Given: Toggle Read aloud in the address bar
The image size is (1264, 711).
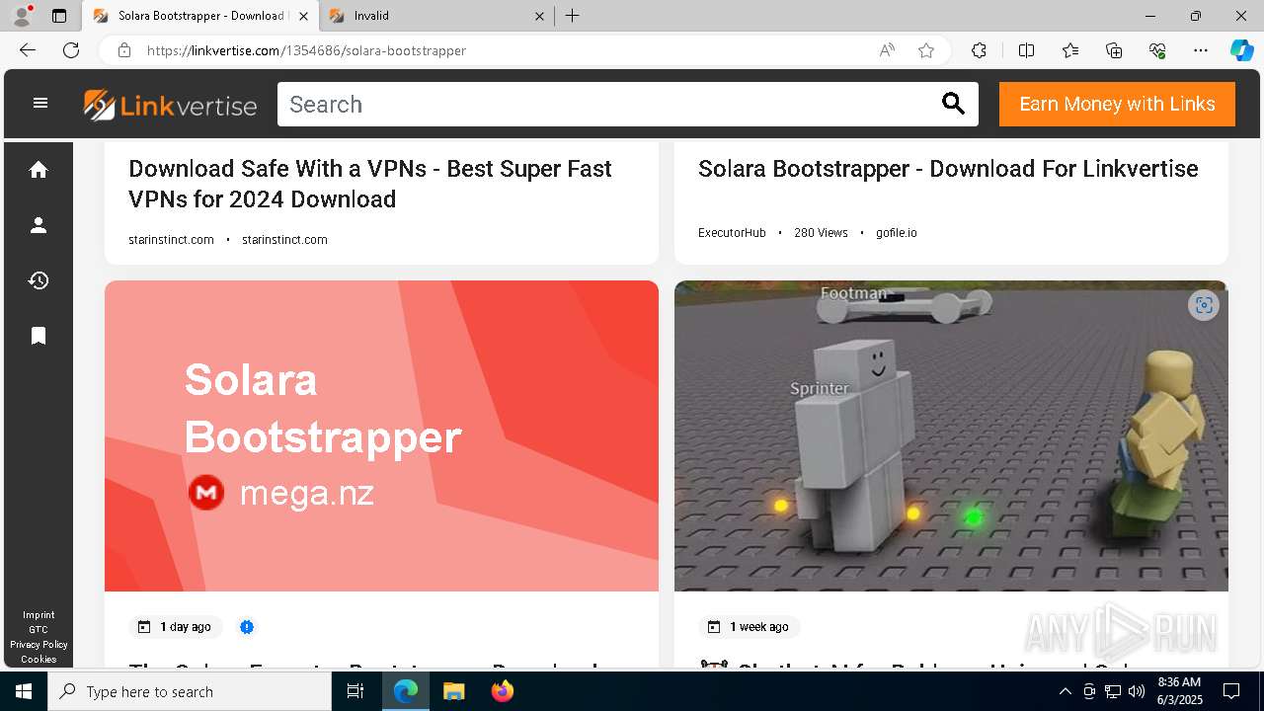Looking at the screenshot, I should coord(887,50).
